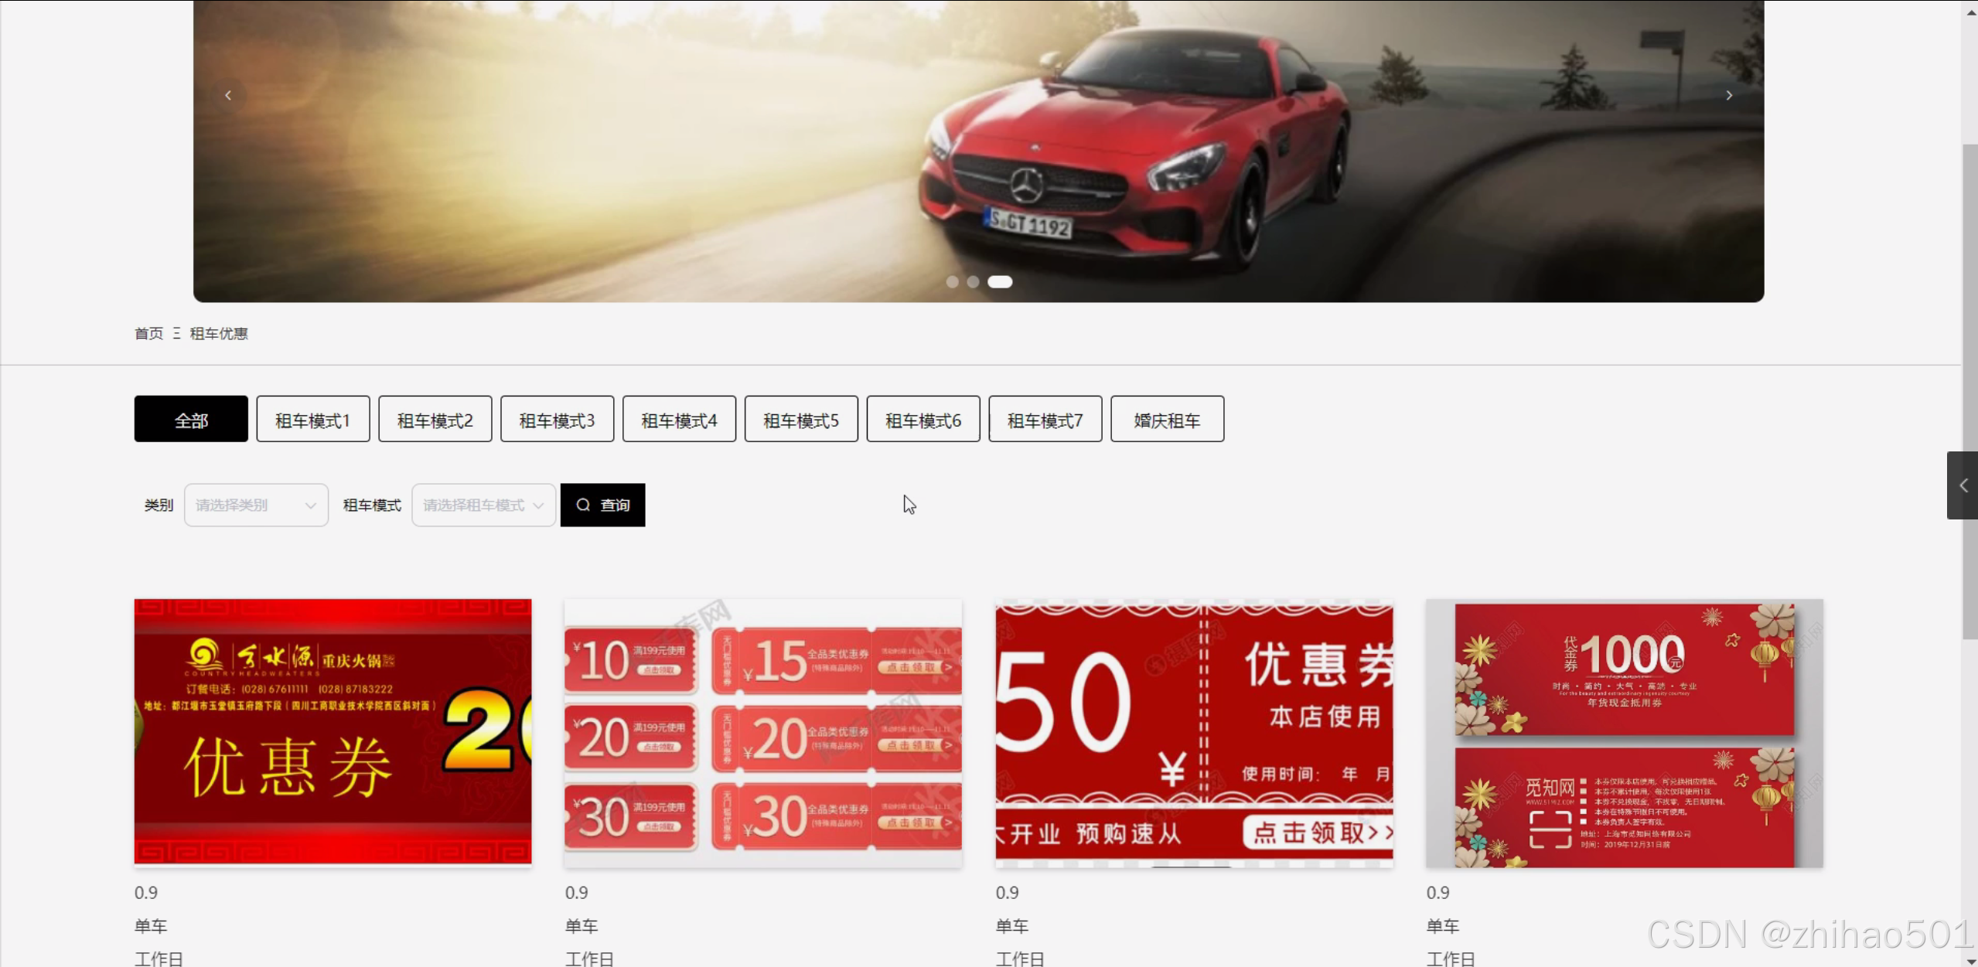Click the 查询 search button
The image size is (1978, 967).
click(602, 505)
